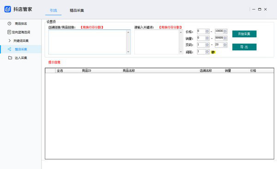The height and width of the screenshot is (169, 277).
Task: Open 商品排名 clock icon in sidebar
Action: click(9, 24)
